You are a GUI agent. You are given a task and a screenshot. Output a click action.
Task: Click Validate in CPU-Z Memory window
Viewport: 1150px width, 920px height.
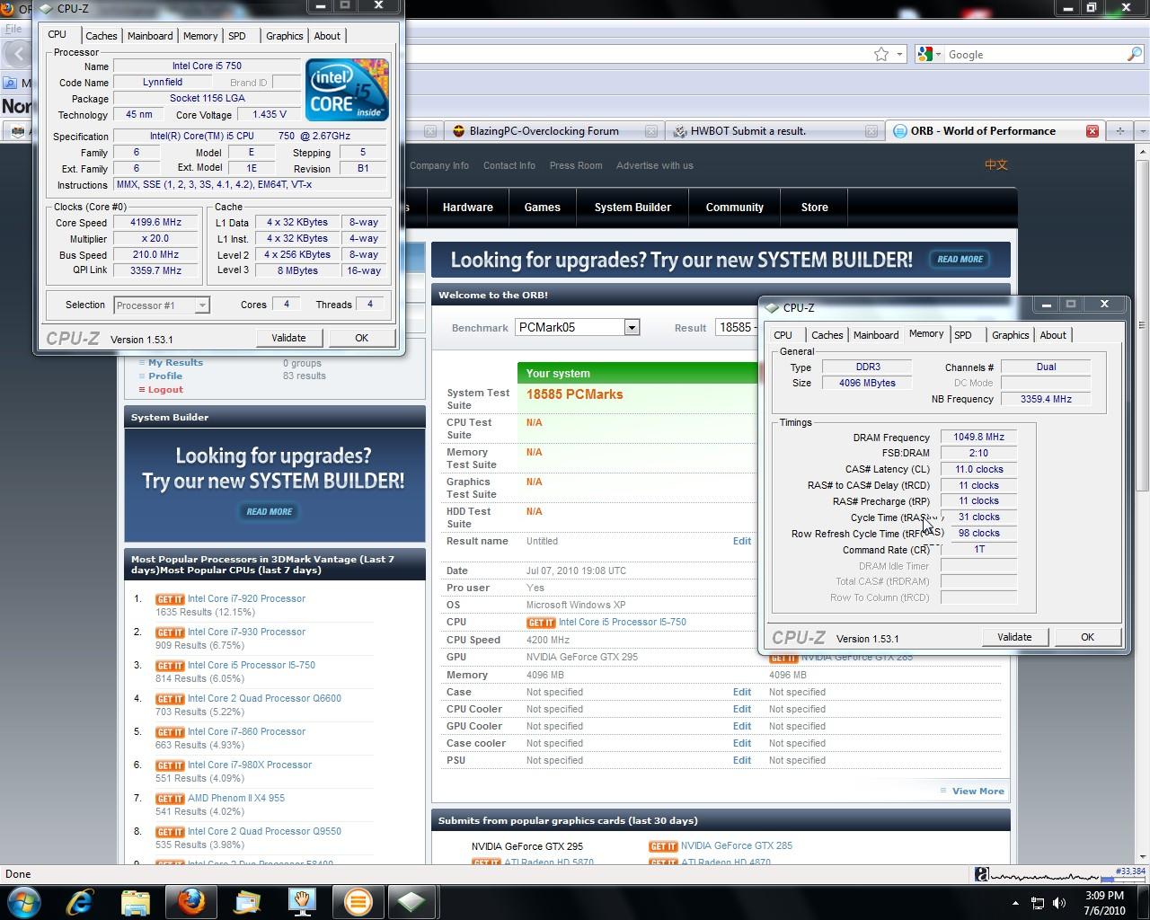1014,637
